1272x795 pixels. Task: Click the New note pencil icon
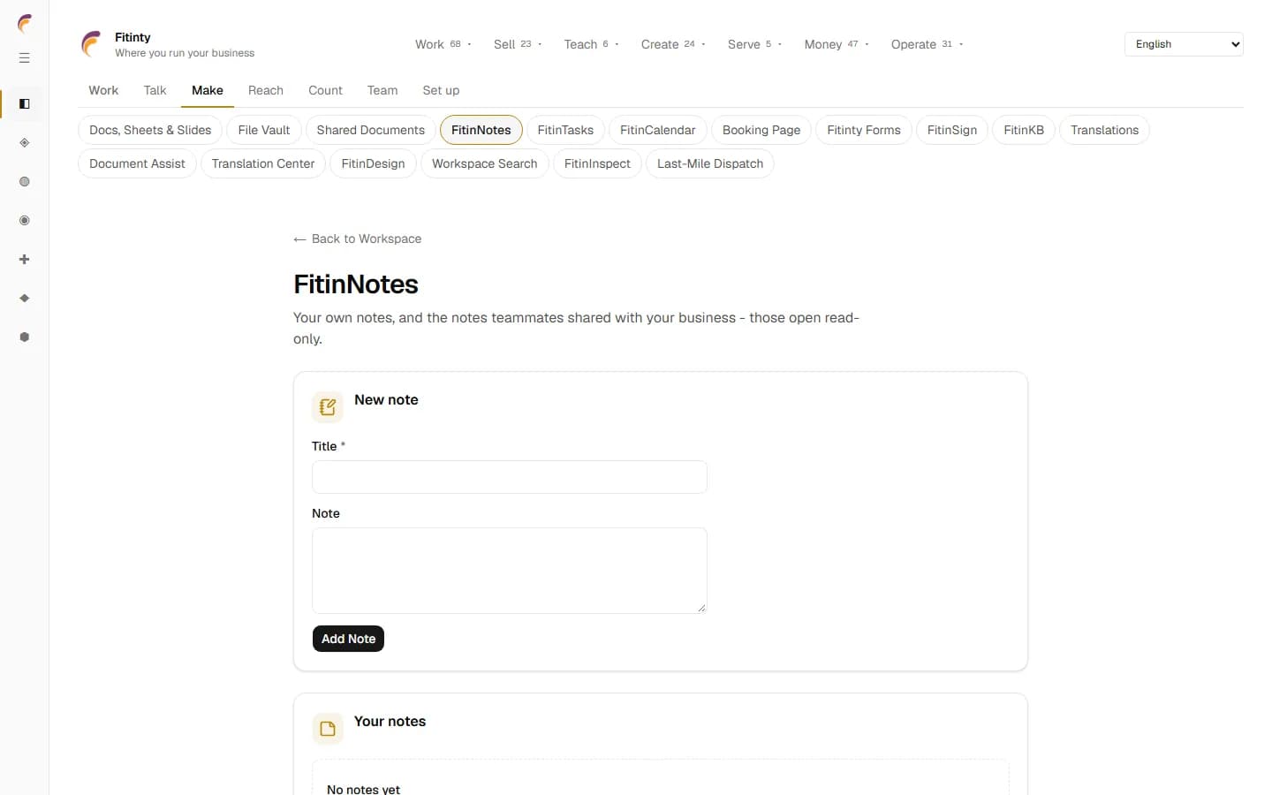(x=328, y=407)
